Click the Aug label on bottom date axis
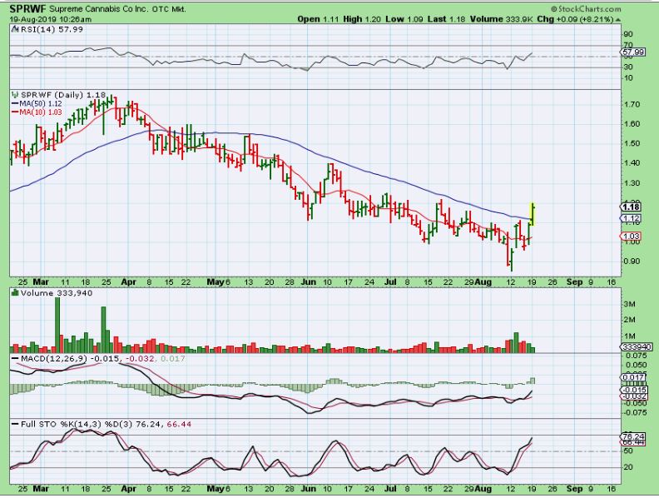 483,489
